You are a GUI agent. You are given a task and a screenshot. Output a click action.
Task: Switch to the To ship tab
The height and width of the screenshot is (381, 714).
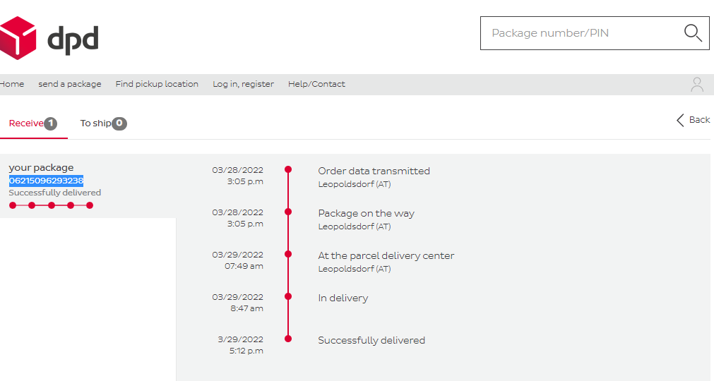95,123
